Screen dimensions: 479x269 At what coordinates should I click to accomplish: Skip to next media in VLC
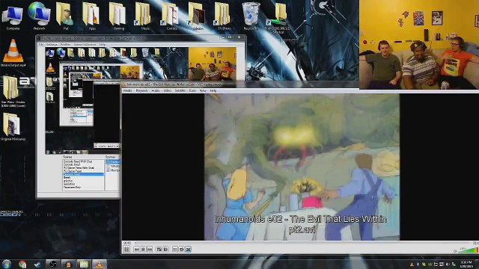point(150,250)
